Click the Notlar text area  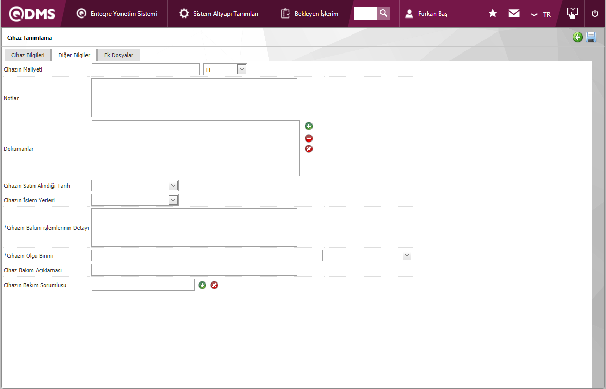click(x=194, y=98)
